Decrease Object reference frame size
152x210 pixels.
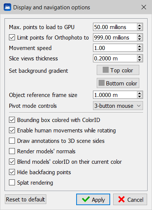140,97
